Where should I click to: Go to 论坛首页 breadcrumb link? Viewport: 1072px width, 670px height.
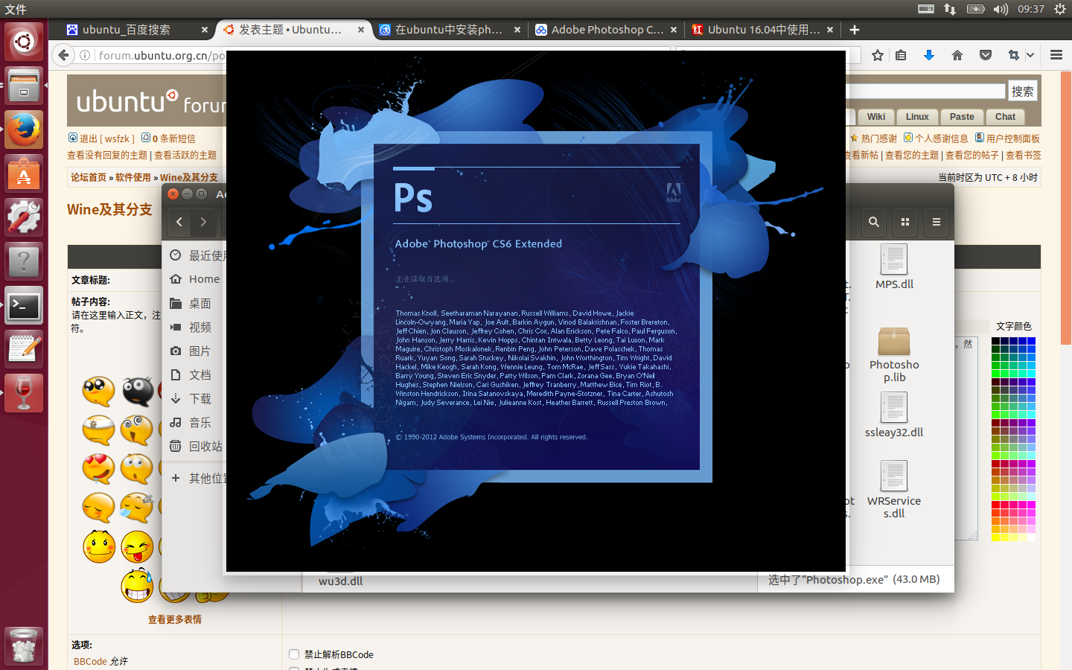[x=89, y=177]
